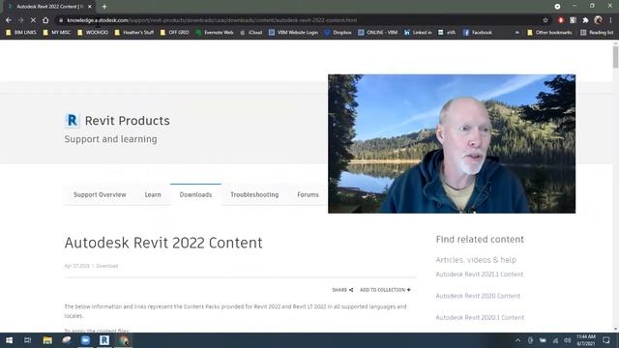Screen dimensions: 619x348
Task: Open the Heather's Stuff bookmark folder
Action: [134, 32]
